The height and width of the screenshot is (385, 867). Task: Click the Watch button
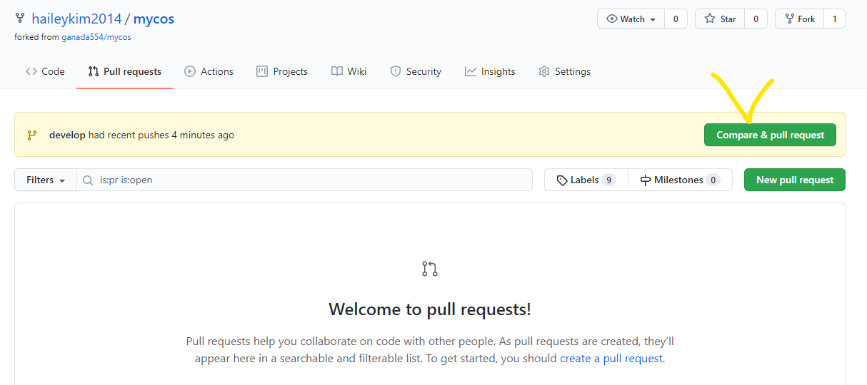(631, 19)
